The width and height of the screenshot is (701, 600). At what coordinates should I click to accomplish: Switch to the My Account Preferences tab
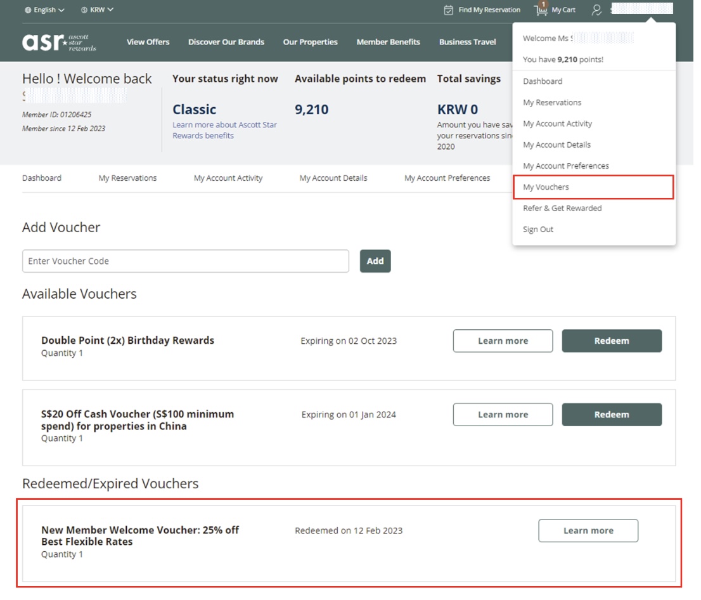click(x=447, y=178)
